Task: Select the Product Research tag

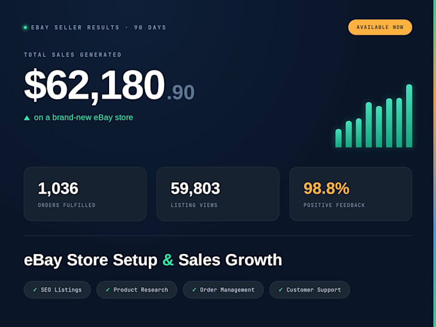Action: pyautogui.click(x=137, y=290)
